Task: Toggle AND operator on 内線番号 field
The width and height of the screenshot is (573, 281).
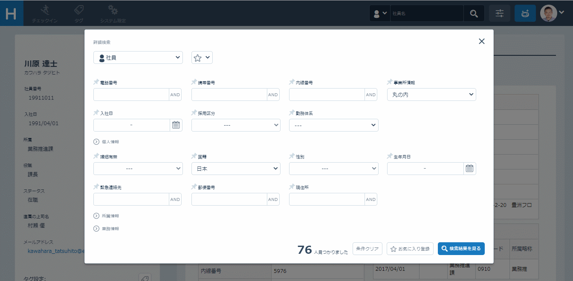Action: tap(371, 95)
